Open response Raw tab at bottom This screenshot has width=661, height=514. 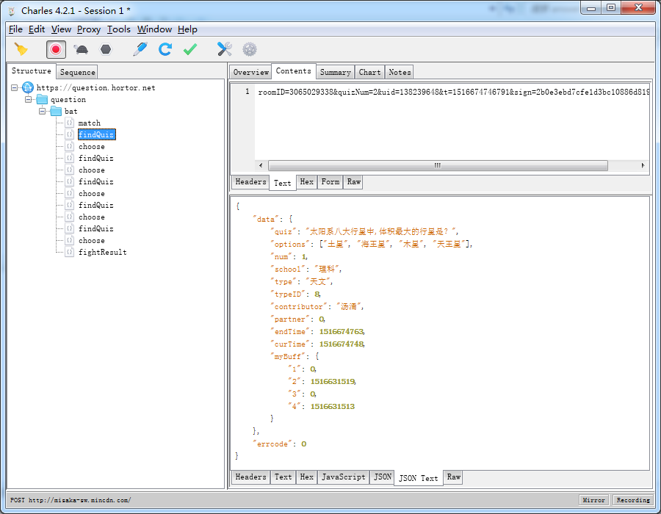(454, 477)
